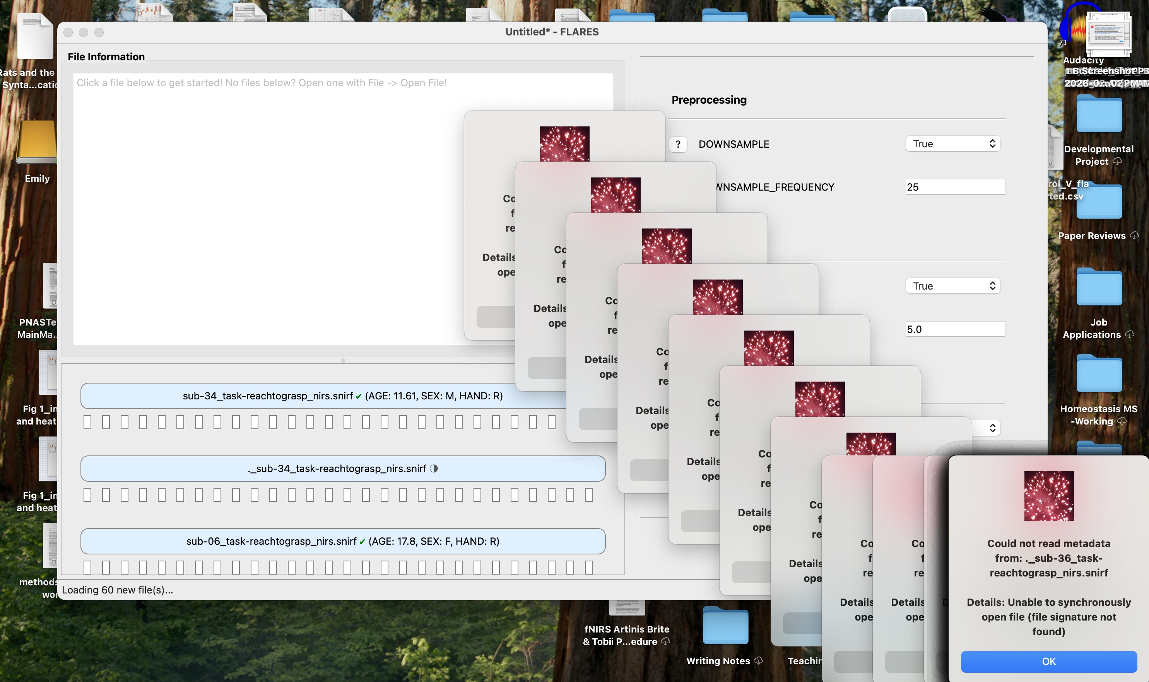Open the Writing Notes folder
The width and height of the screenshot is (1149, 682).
pyautogui.click(x=725, y=626)
